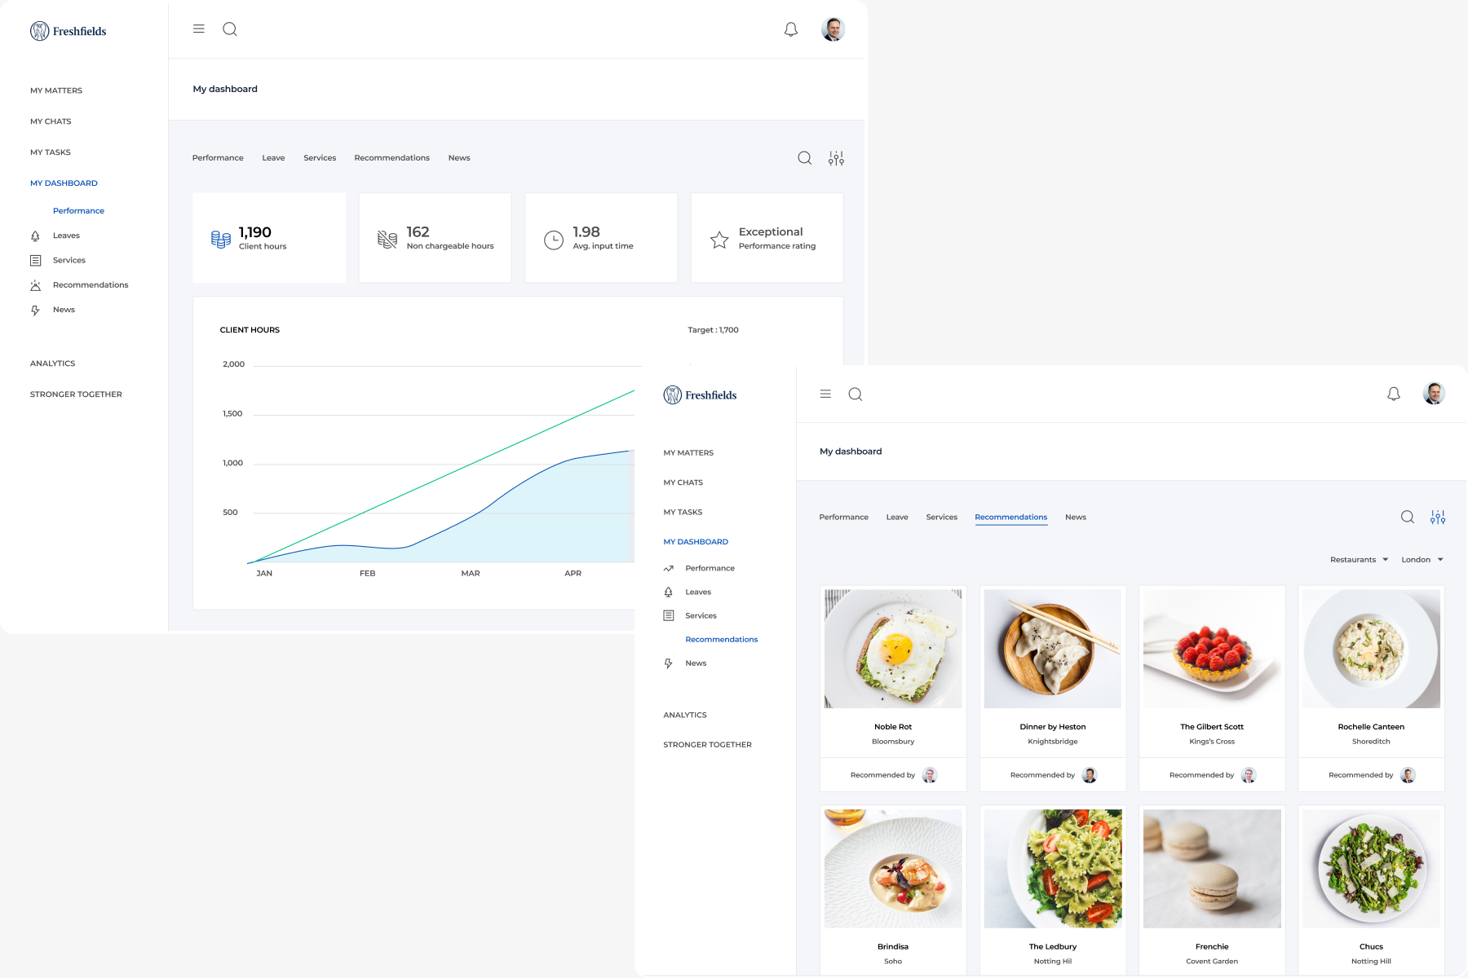Click the clock icon for Avg. input time
This screenshot has width=1468, height=978.
point(553,240)
